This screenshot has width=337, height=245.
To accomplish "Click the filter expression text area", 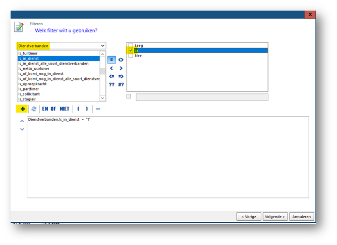I will (x=168, y=157).
